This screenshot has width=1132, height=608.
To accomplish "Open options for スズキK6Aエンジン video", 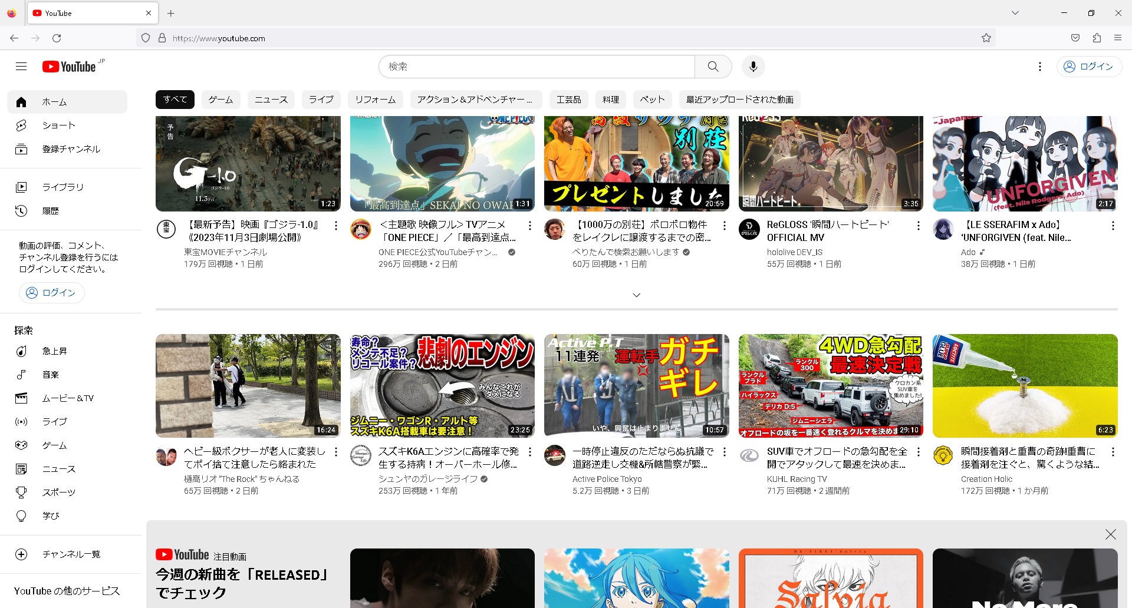I will click(530, 452).
